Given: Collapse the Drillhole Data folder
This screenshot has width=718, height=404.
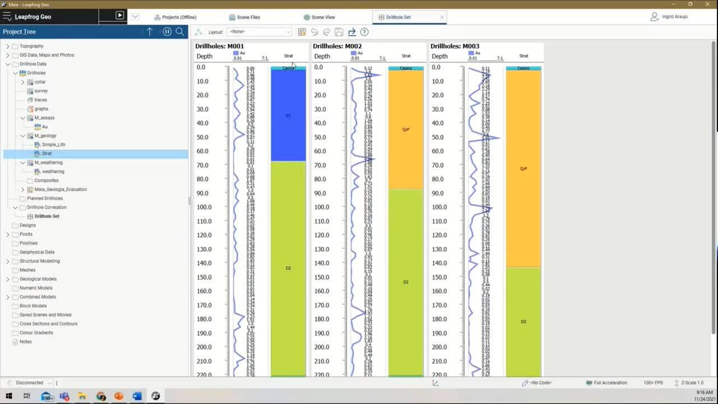Looking at the screenshot, I should 8,64.
